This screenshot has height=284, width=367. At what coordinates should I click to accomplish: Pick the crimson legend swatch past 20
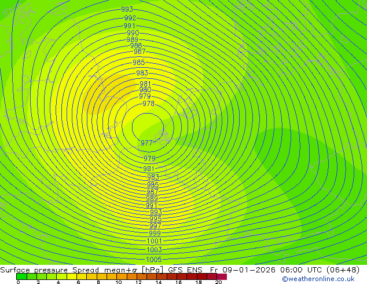222,276
